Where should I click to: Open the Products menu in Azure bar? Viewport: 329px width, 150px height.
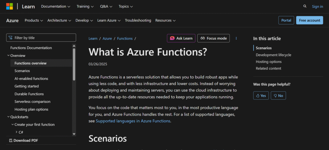click(34, 20)
